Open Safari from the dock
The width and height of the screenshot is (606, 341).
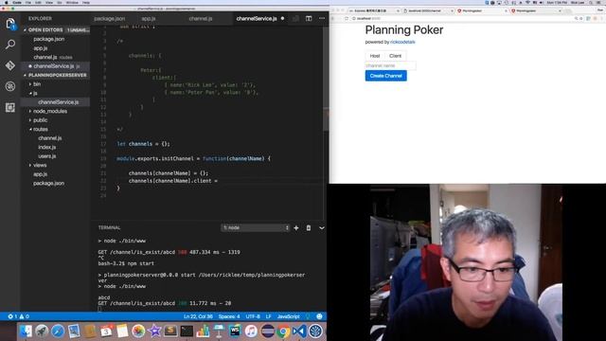[58, 331]
